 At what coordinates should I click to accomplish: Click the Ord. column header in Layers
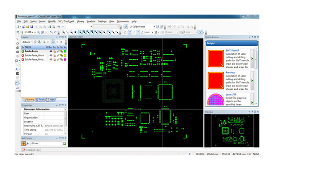click(x=49, y=47)
